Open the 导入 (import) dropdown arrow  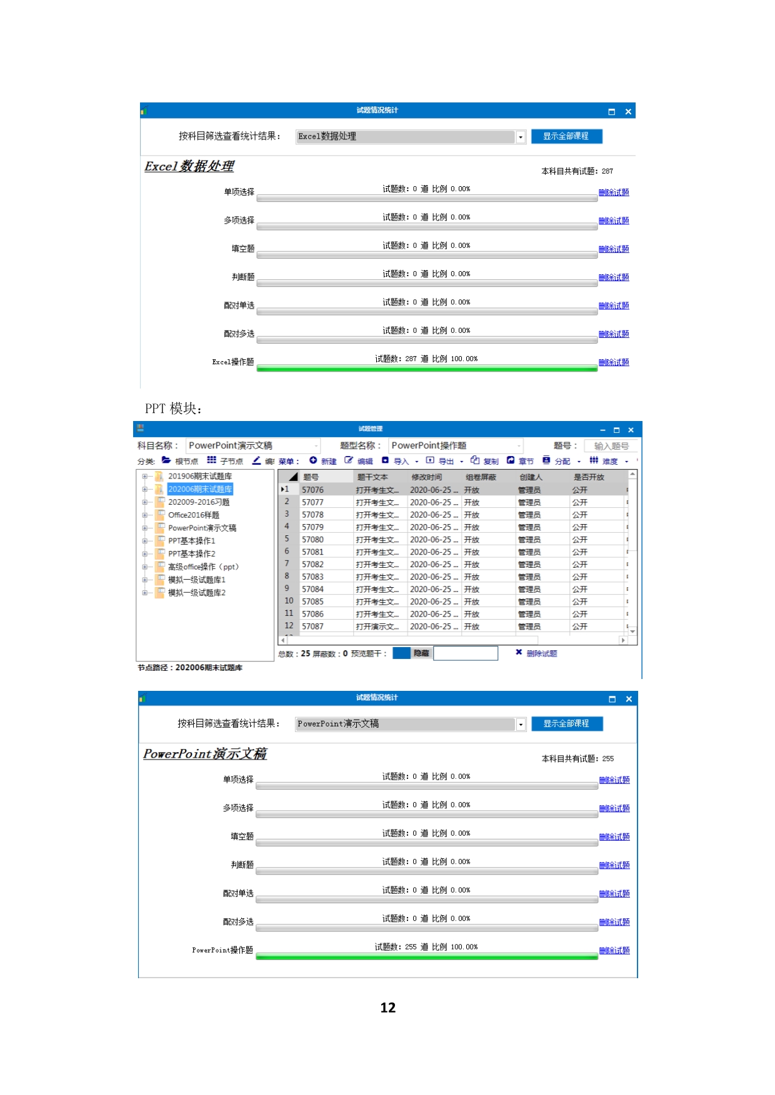tap(417, 462)
